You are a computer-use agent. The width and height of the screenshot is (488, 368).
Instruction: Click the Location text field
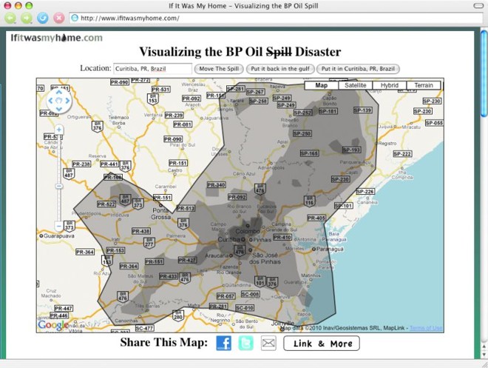click(x=152, y=69)
